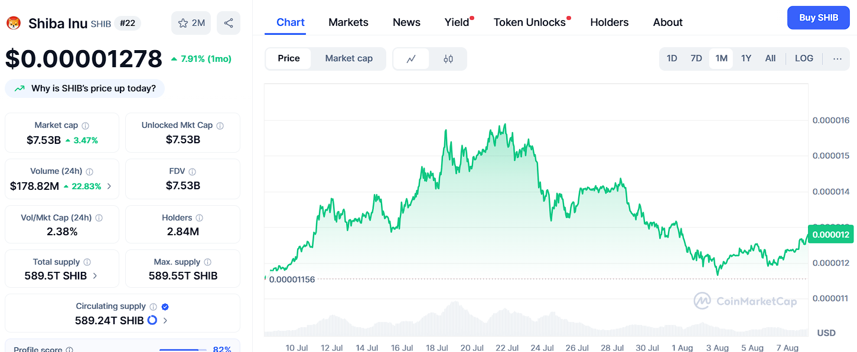Switch to candlestick chart view
The width and height of the screenshot is (857, 352).
point(448,58)
